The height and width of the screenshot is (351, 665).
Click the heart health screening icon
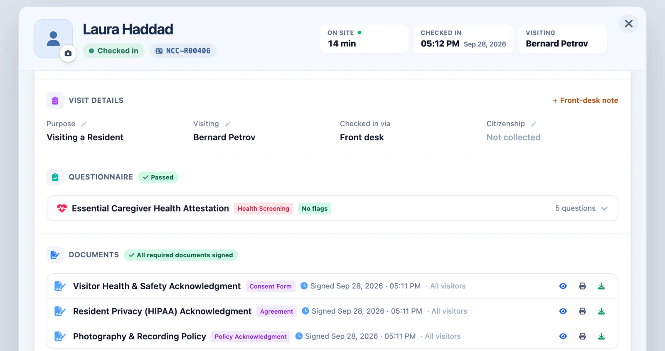(62, 208)
